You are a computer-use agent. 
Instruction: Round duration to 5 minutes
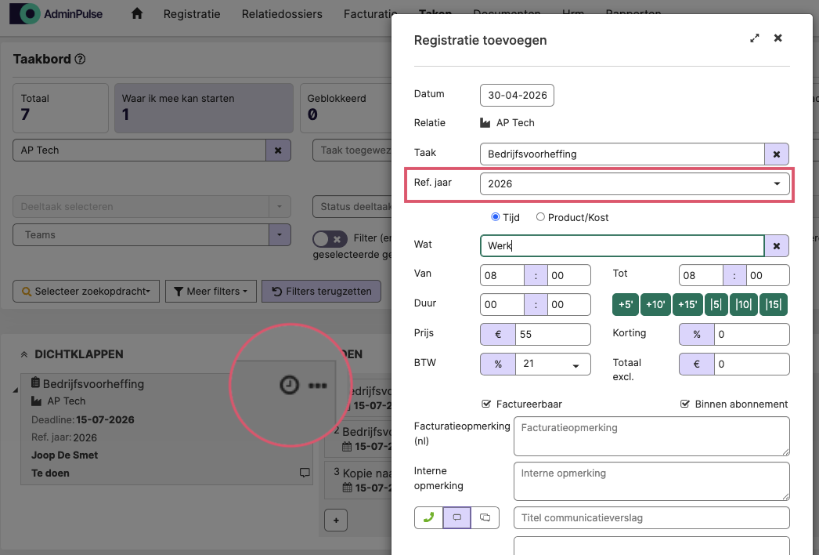pyautogui.click(x=716, y=304)
